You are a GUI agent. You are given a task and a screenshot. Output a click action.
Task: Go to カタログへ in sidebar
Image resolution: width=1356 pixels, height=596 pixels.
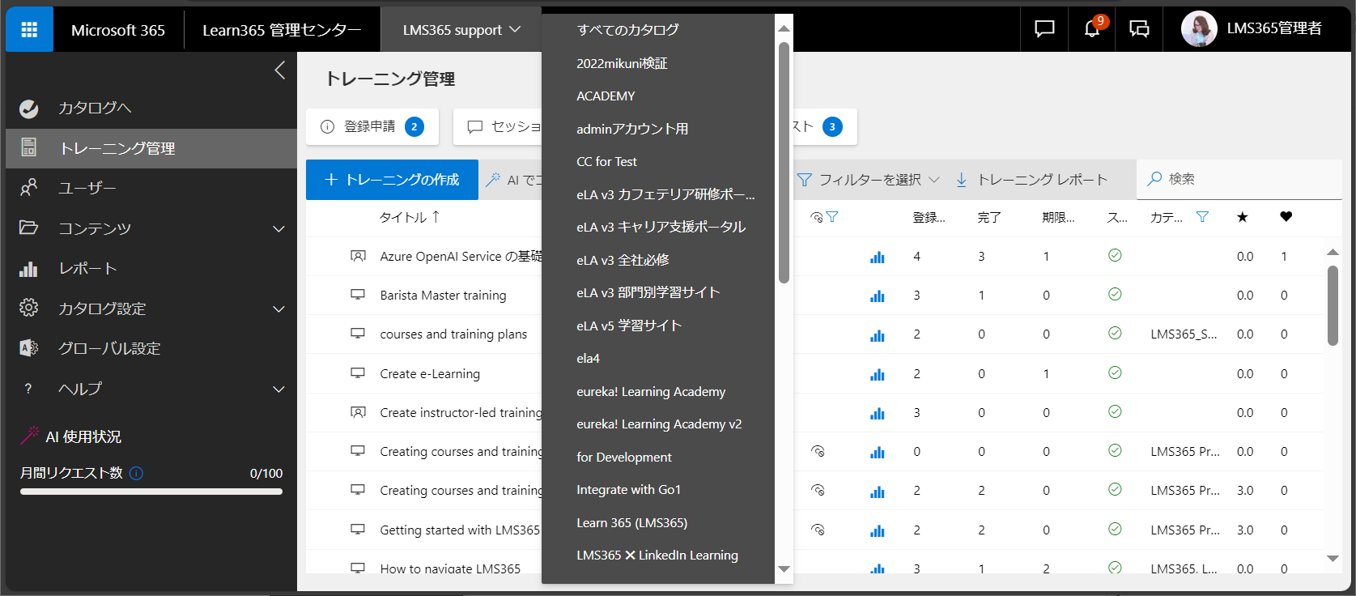pos(94,109)
